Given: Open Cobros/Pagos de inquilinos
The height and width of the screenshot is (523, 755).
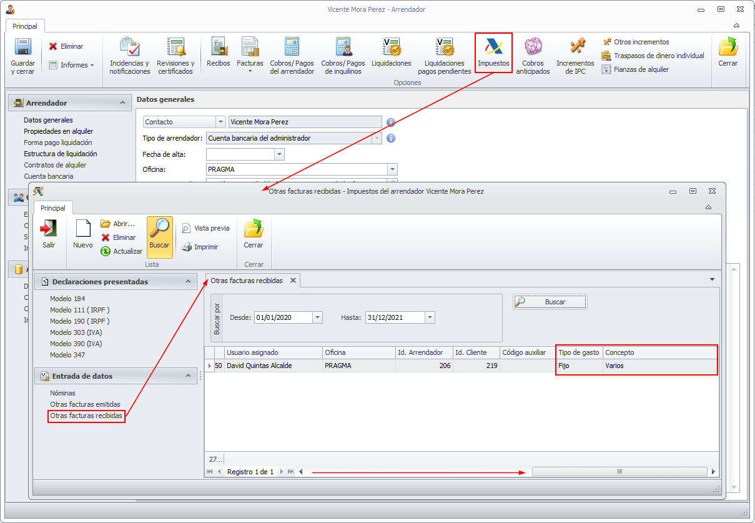Looking at the screenshot, I should (343, 56).
